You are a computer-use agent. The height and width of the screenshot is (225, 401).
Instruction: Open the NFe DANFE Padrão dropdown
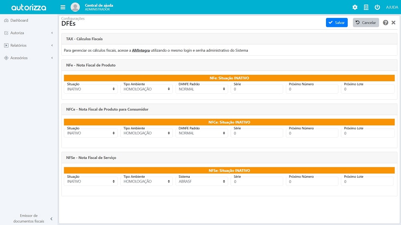pos(202,89)
